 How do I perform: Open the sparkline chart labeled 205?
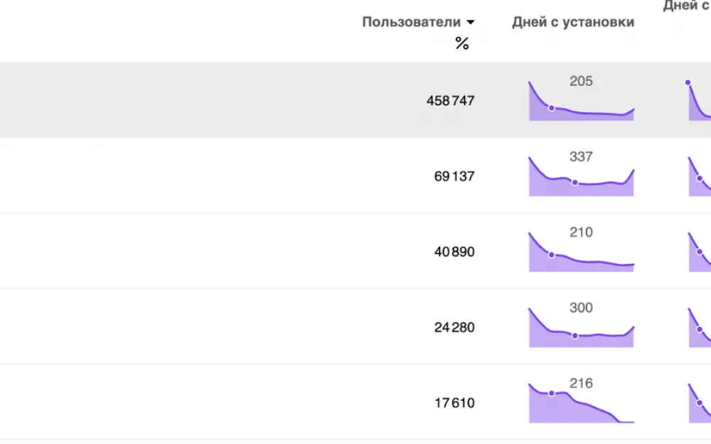pos(582,101)
